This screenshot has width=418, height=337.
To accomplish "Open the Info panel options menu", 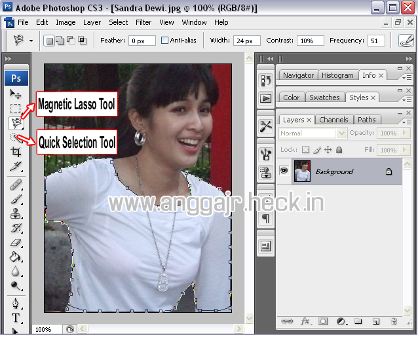I will point(407,77).
